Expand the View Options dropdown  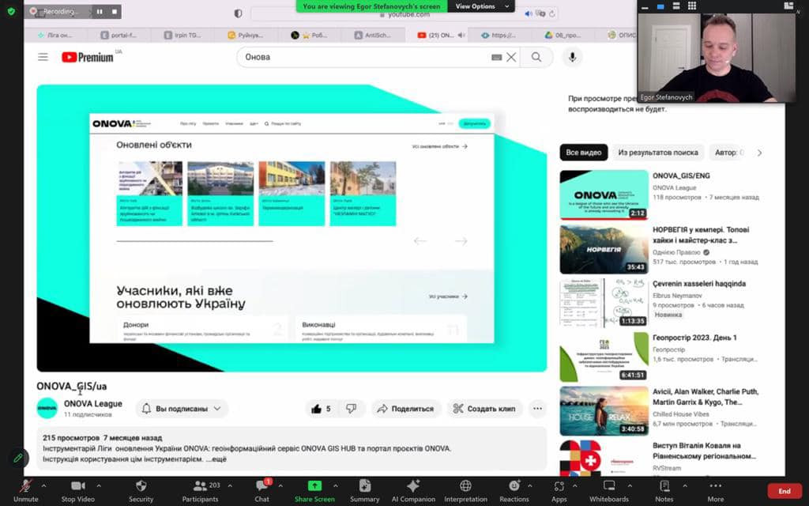pos(480,6)
